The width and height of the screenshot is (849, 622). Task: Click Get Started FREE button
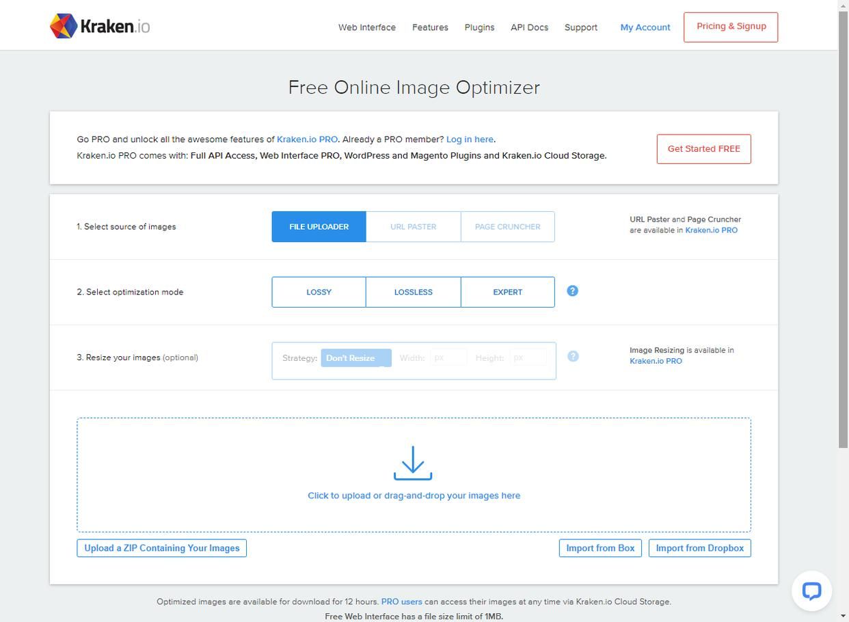tap(703, 149)
